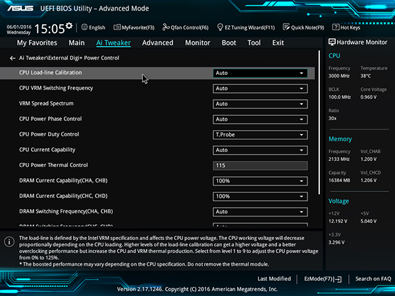The image size is (395, 296).
Task: Click the settings gear beside the clock
Action: (69, 26)
